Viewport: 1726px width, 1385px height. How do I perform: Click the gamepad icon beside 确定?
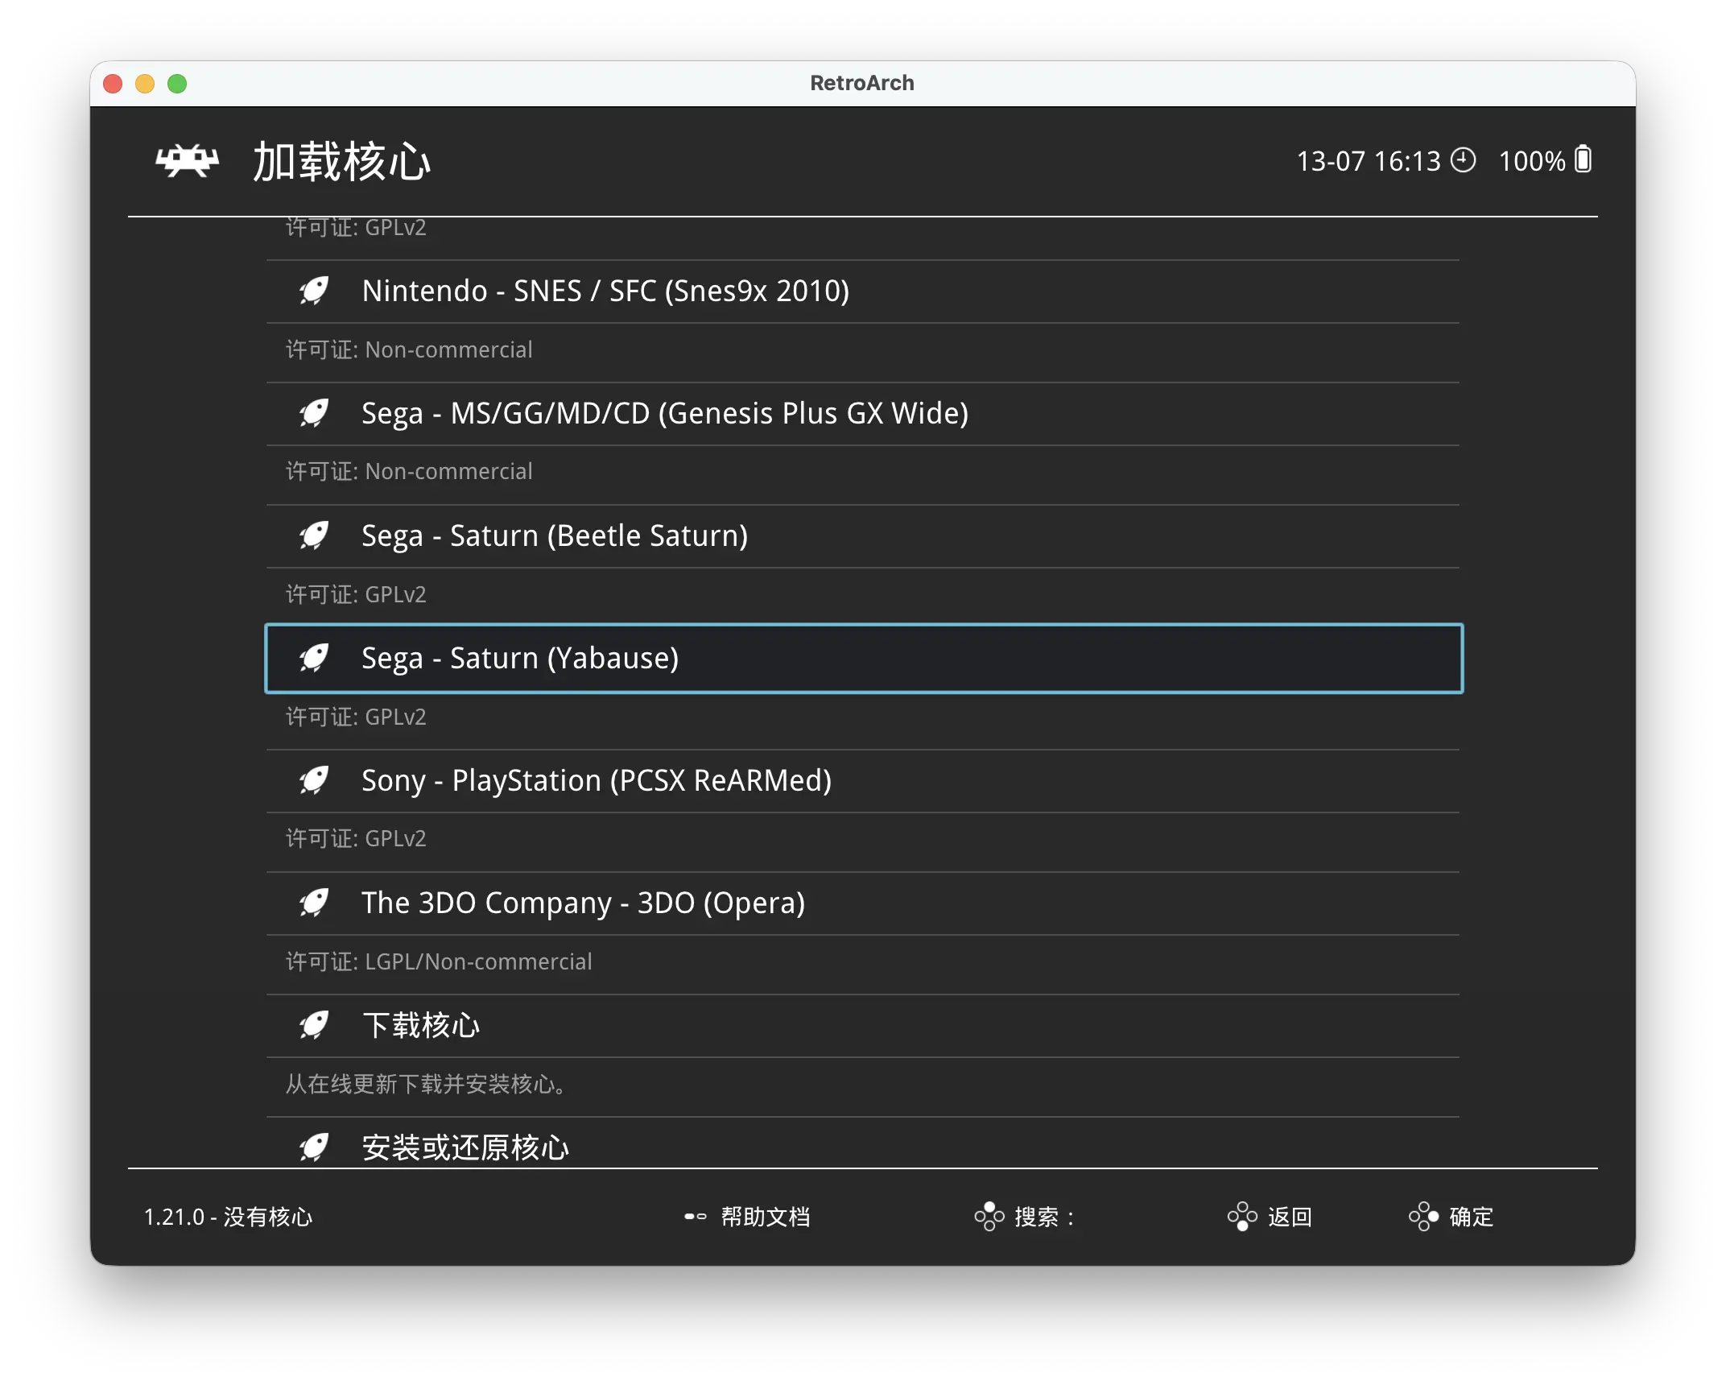(1423, 1217)
